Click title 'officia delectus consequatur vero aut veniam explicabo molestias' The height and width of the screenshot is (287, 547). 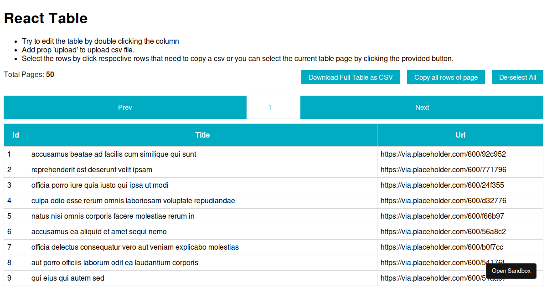tap(135, 247)
